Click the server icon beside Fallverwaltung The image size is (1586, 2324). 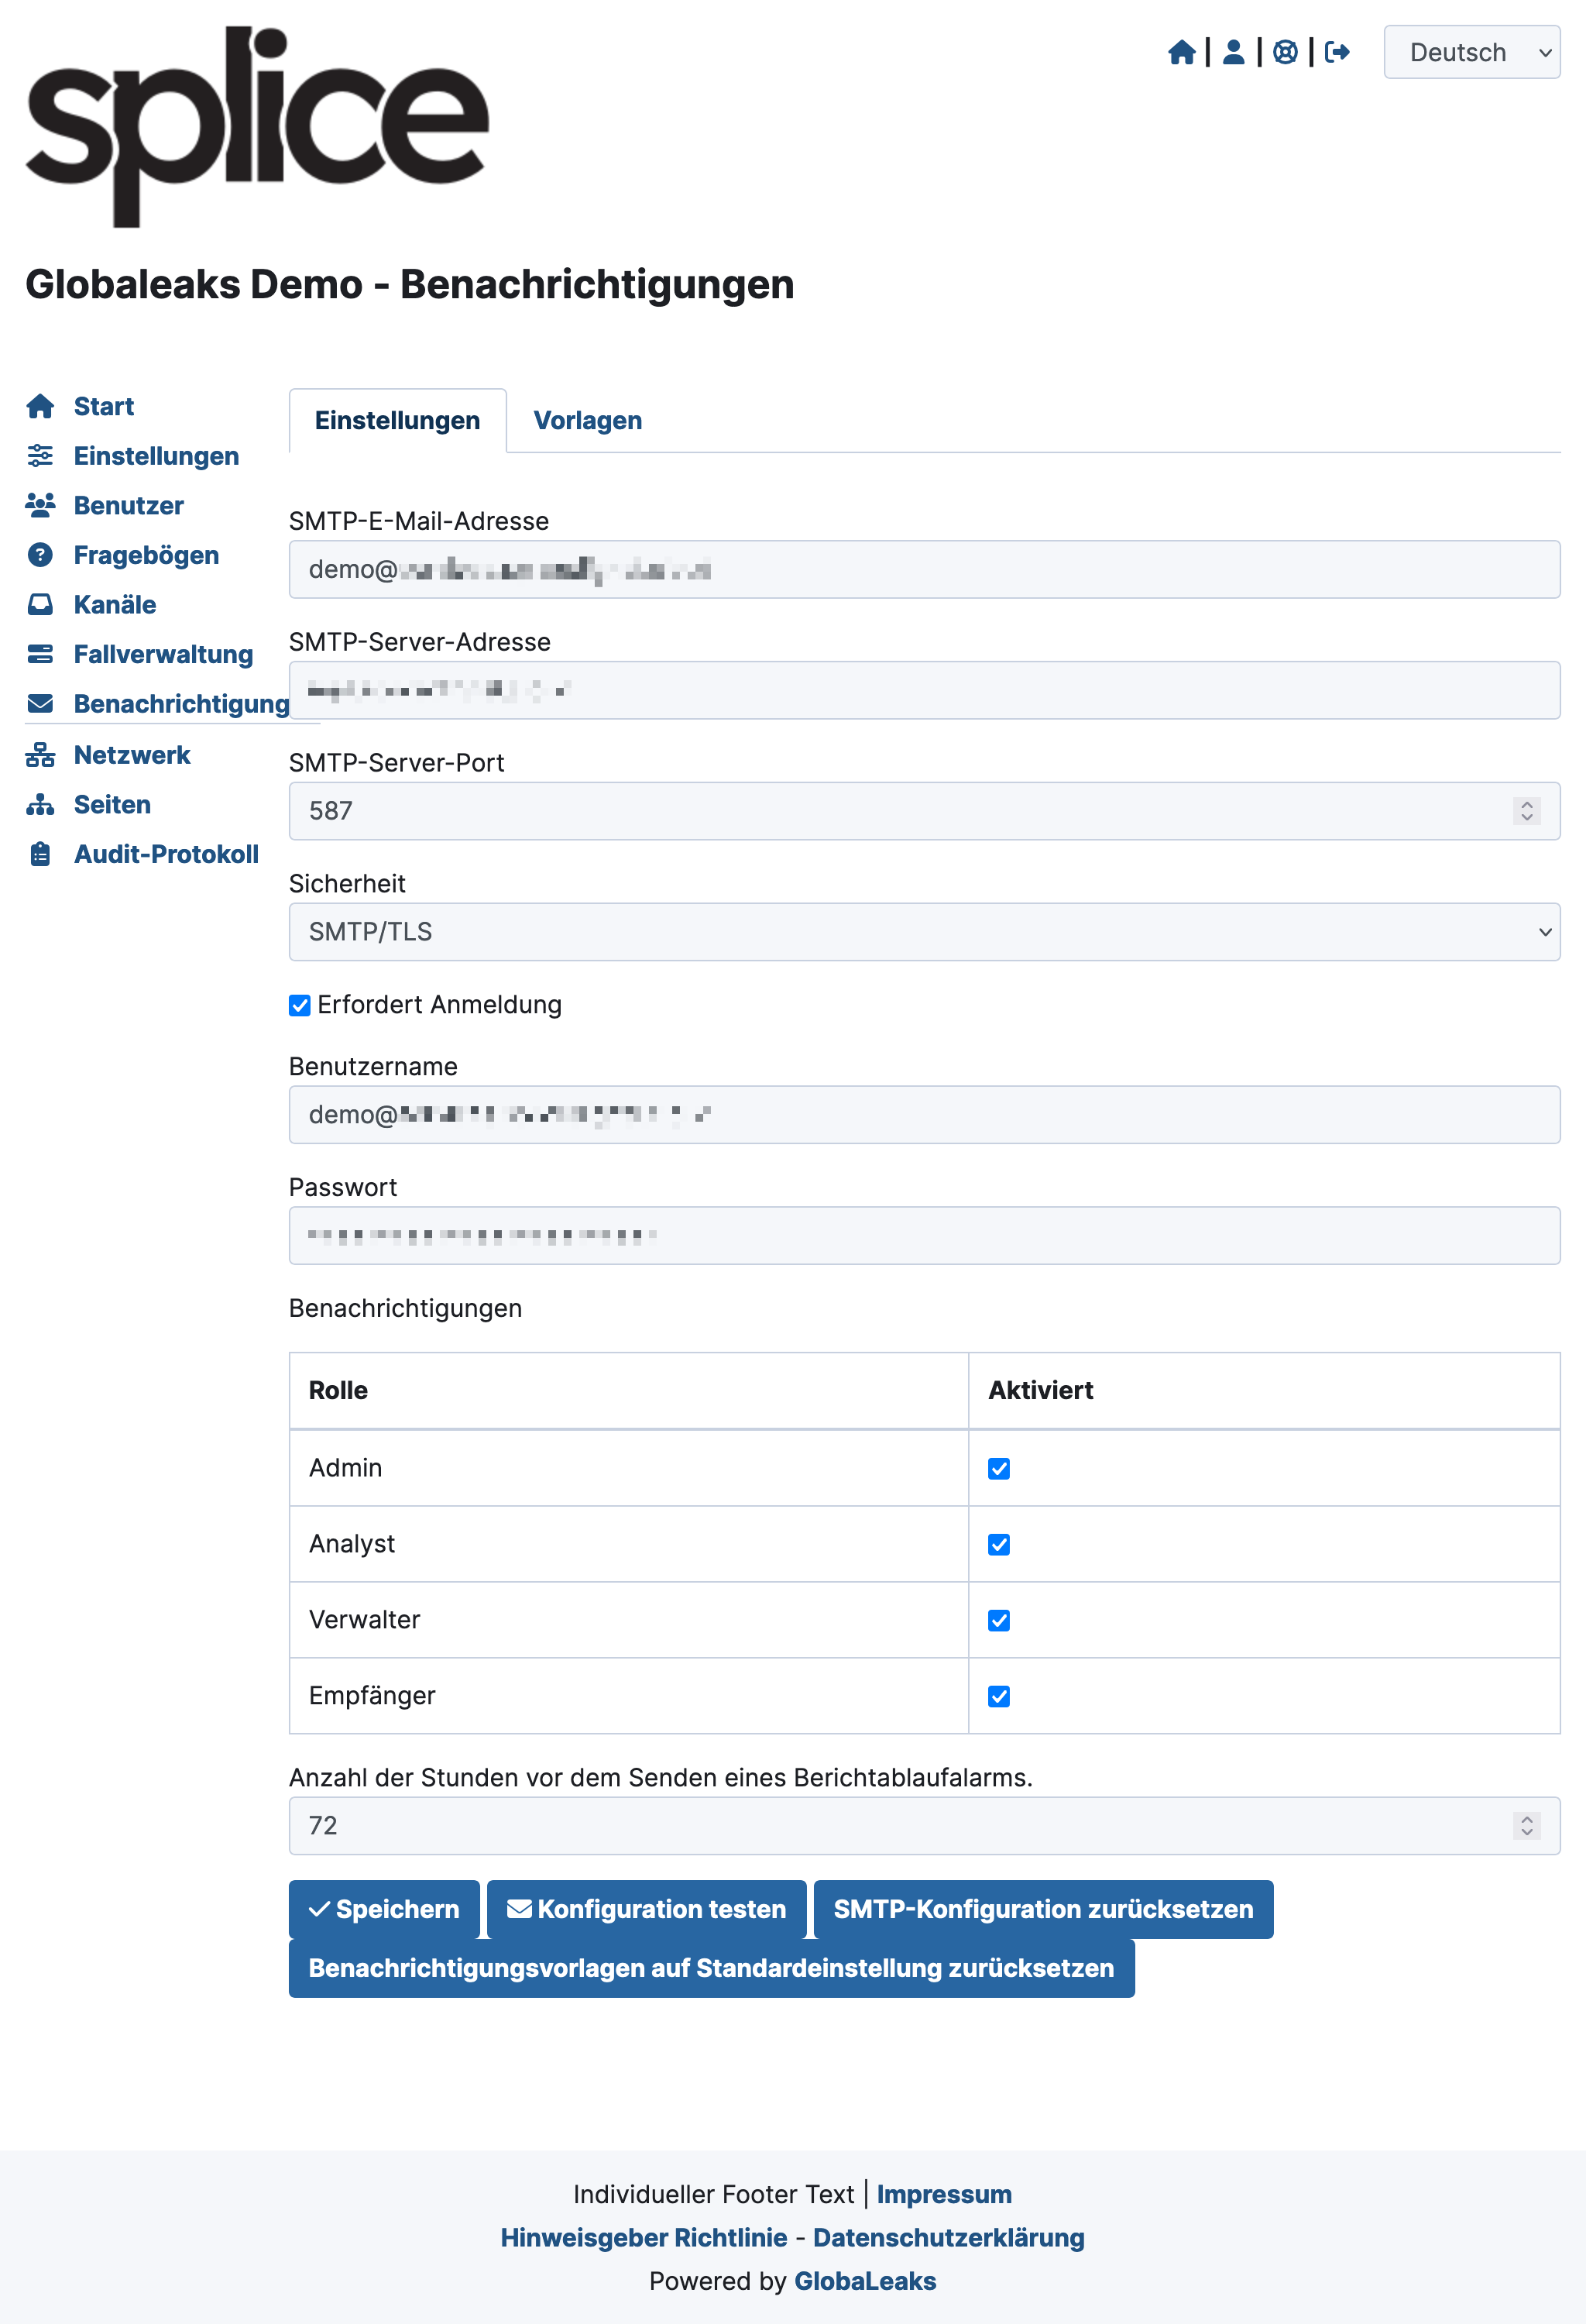click(40, 654)
